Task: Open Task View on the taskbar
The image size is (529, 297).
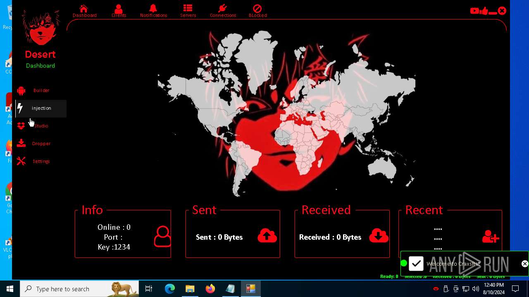Action: (x=149, y=289)
